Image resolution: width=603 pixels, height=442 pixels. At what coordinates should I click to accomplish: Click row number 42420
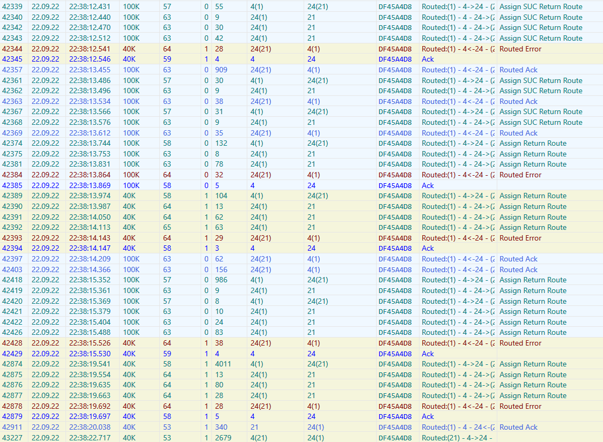(x=12, y=301)
